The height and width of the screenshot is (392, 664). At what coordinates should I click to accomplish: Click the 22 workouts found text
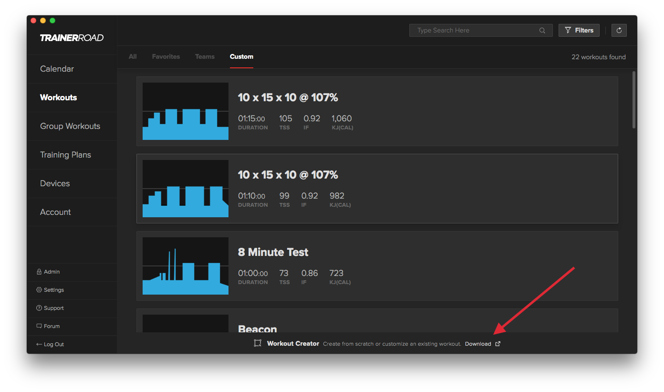coord(599,57)
